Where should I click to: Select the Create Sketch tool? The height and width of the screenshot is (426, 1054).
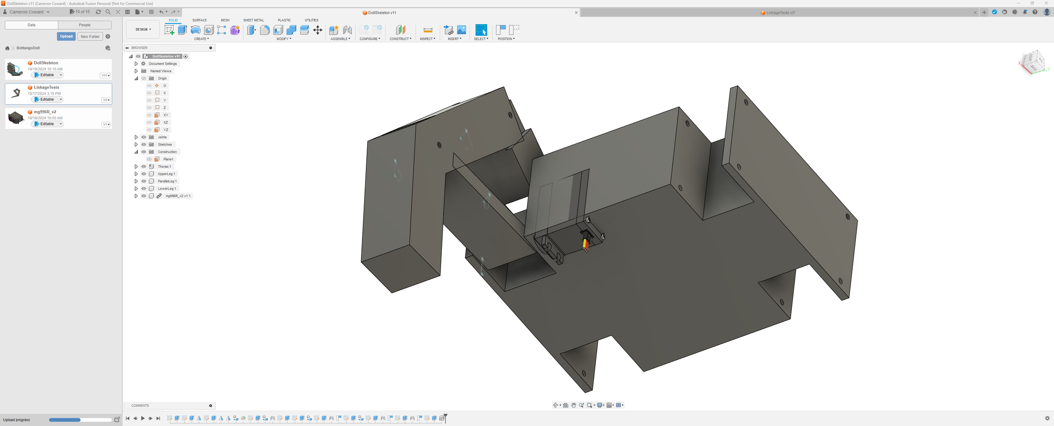click(x=169, y=30)
